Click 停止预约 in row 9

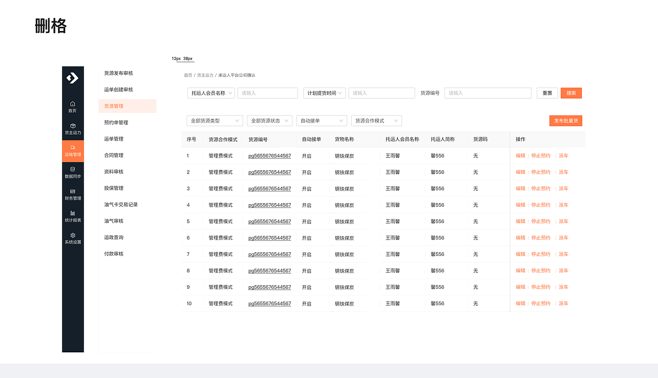click(541, 287)
